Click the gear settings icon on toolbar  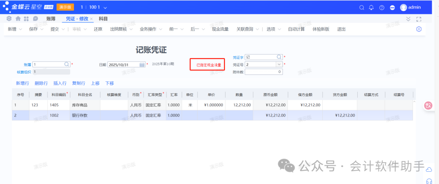[419, 29]
